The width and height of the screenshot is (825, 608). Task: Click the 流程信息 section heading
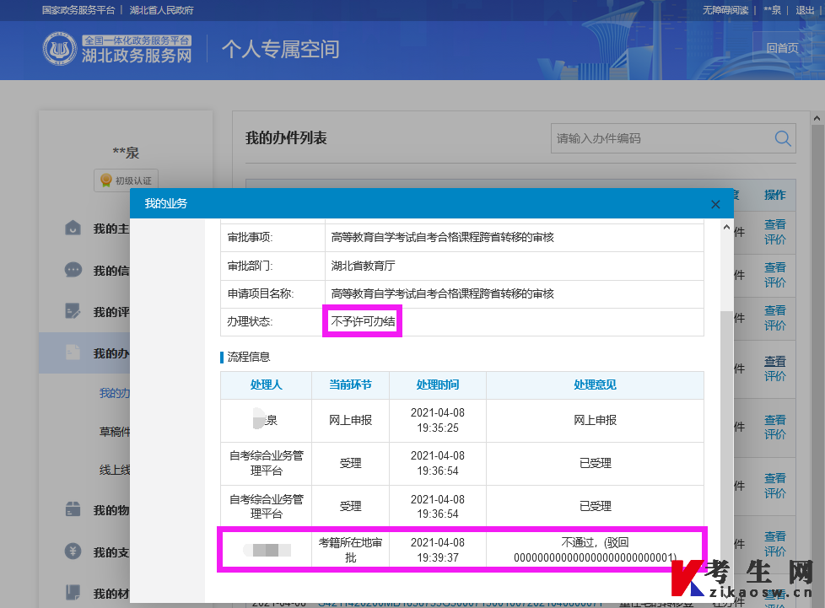coord(248,357)
